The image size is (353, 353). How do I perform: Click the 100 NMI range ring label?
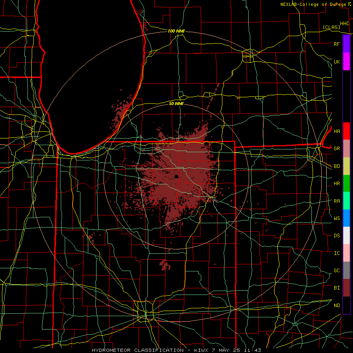click(x=176, y=31)
